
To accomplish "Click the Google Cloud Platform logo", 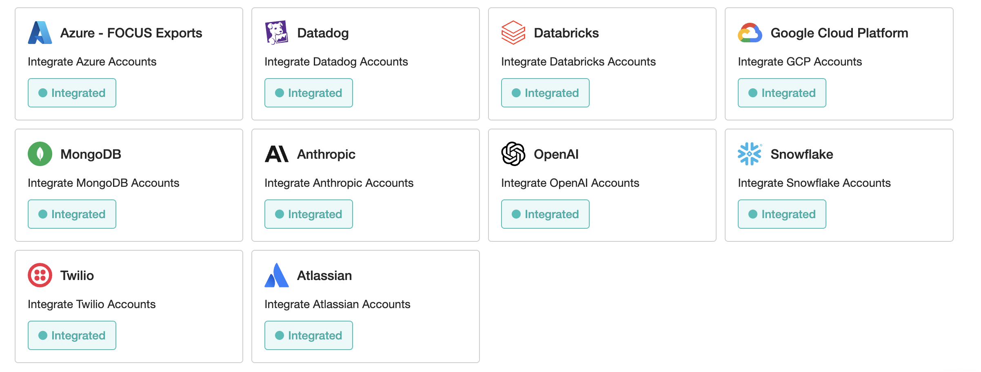I will point(750,33).
